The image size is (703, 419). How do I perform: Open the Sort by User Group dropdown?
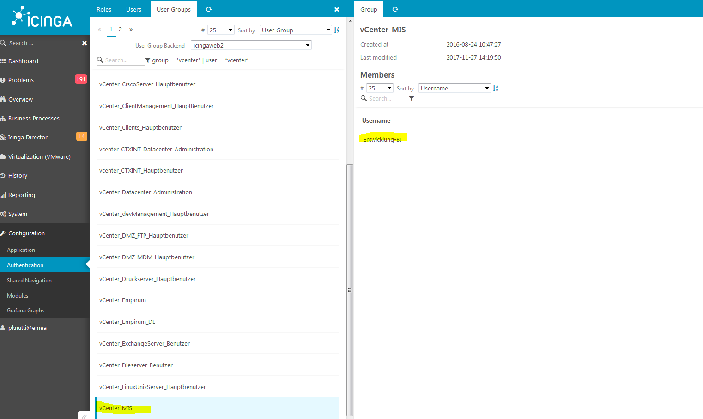[x=295, y=30]
